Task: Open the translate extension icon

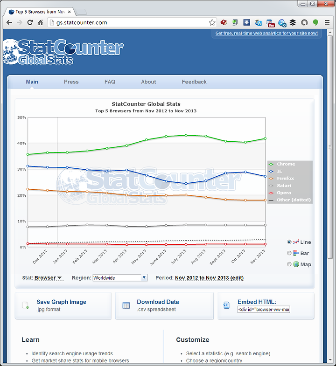Action: pos(258,23)
